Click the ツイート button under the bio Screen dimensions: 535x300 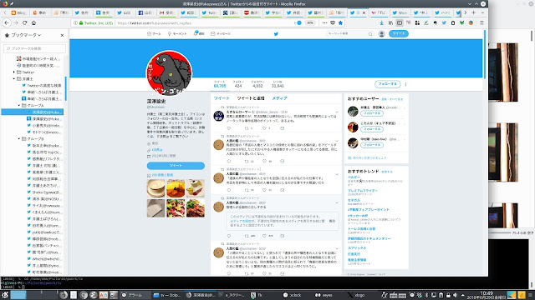pos(176,165)
